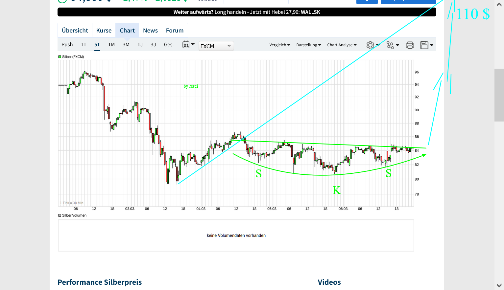Expand the FXCM exchange dropdown
The width and height of the screenshot is (504, 290).
[x=216, y=46]
